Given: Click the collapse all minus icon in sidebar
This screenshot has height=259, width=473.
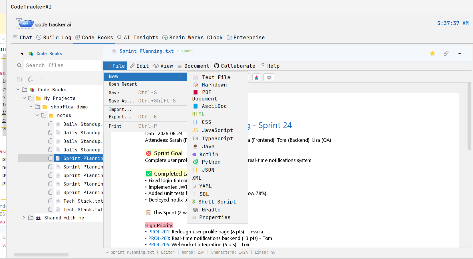Looking at the screenshot, I should click(41, 79).
